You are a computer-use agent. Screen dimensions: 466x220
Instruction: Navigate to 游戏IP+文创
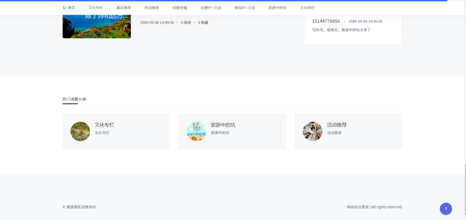244,8
